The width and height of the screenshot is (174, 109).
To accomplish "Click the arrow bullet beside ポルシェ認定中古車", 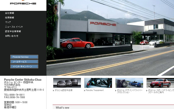I will 54,90.
